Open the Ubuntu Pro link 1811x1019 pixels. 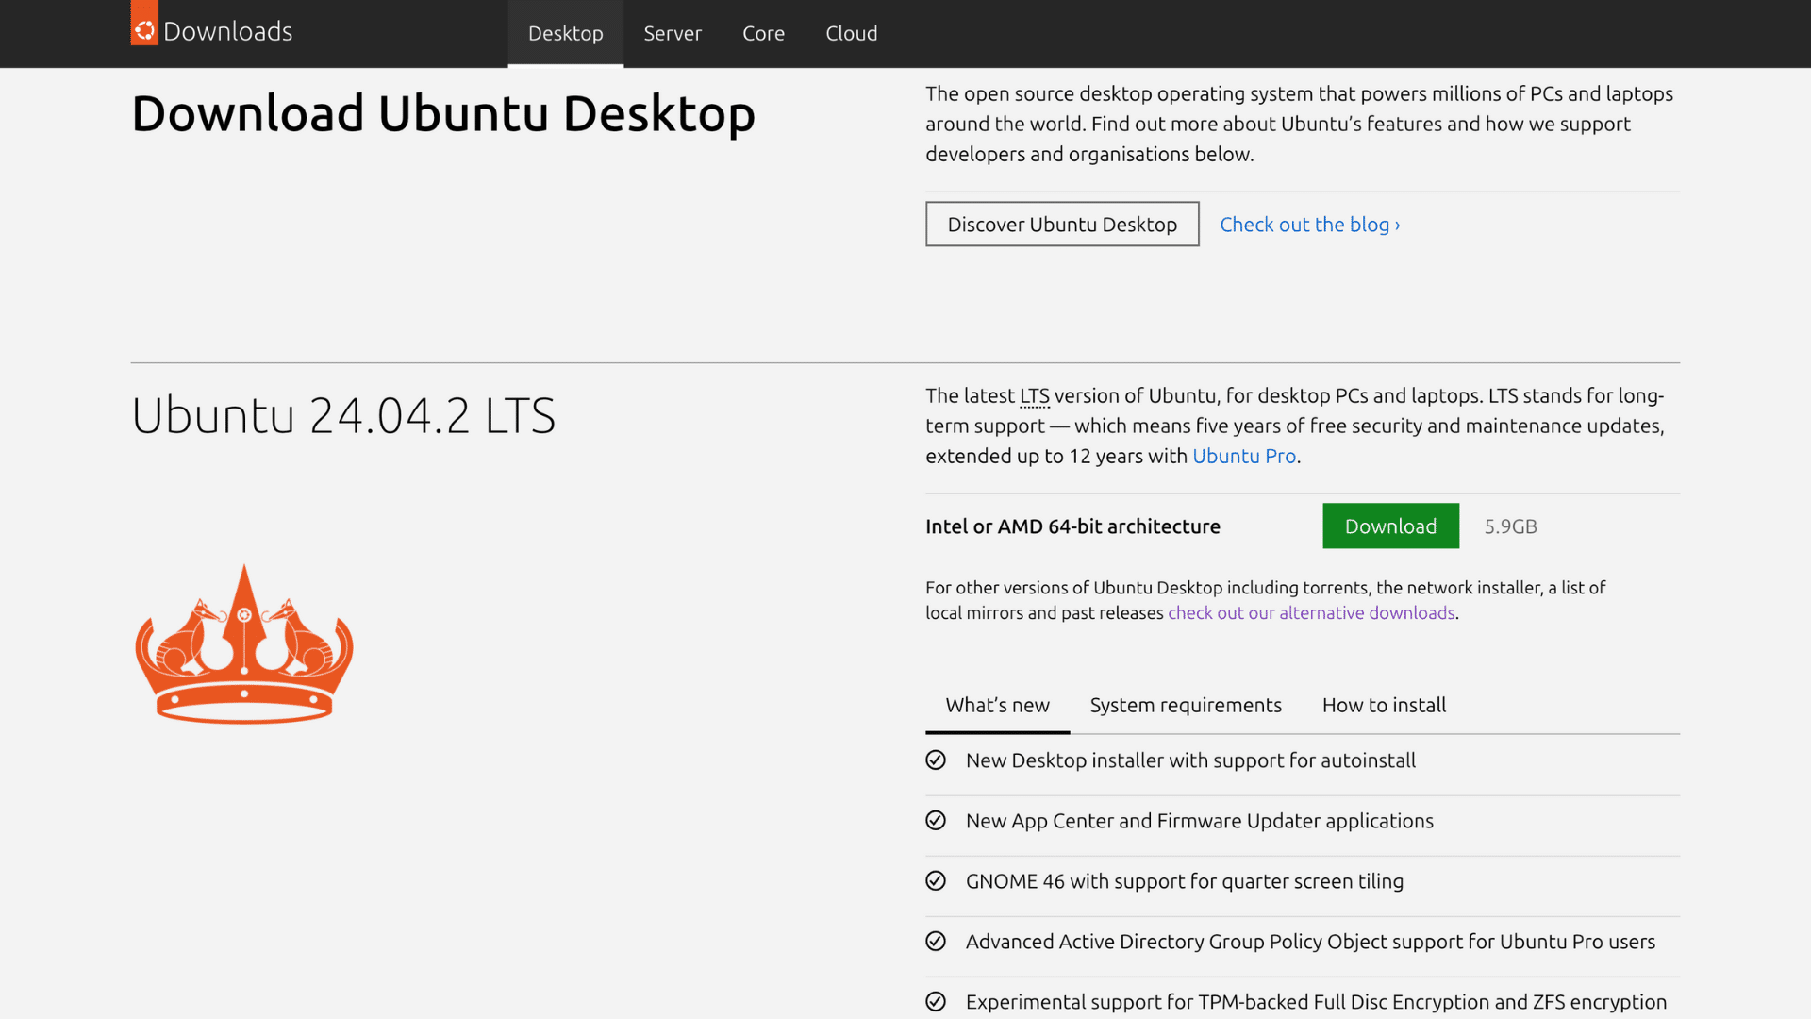(1244, 456)
